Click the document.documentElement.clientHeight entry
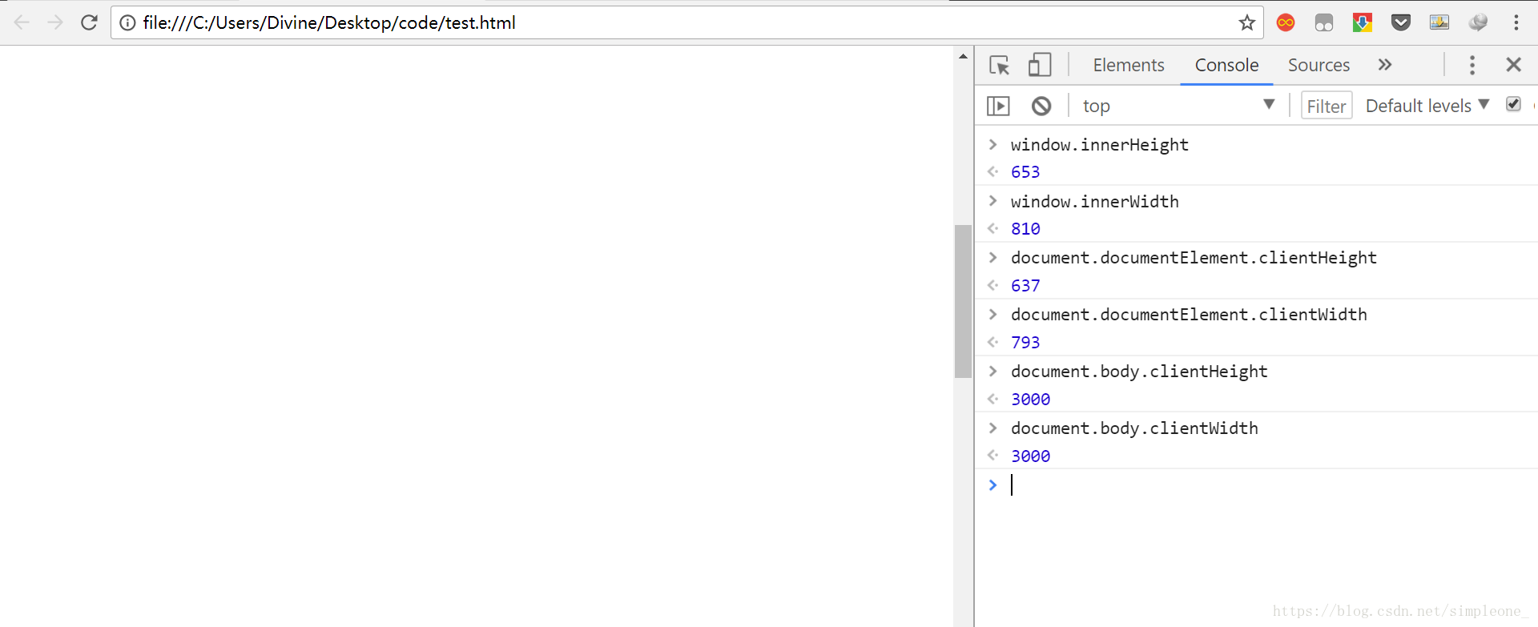1538x627 pixels. 1194,258
